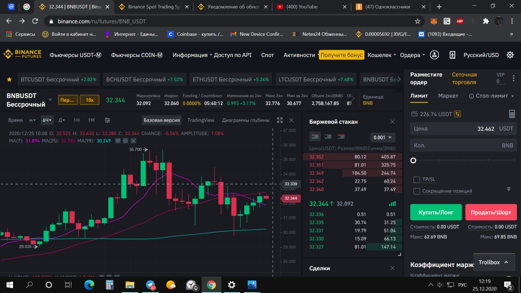Switch to the Лимит order tab
Viewport: 521px width, 293px height.
pyautogui.click(x=419, y=96)
